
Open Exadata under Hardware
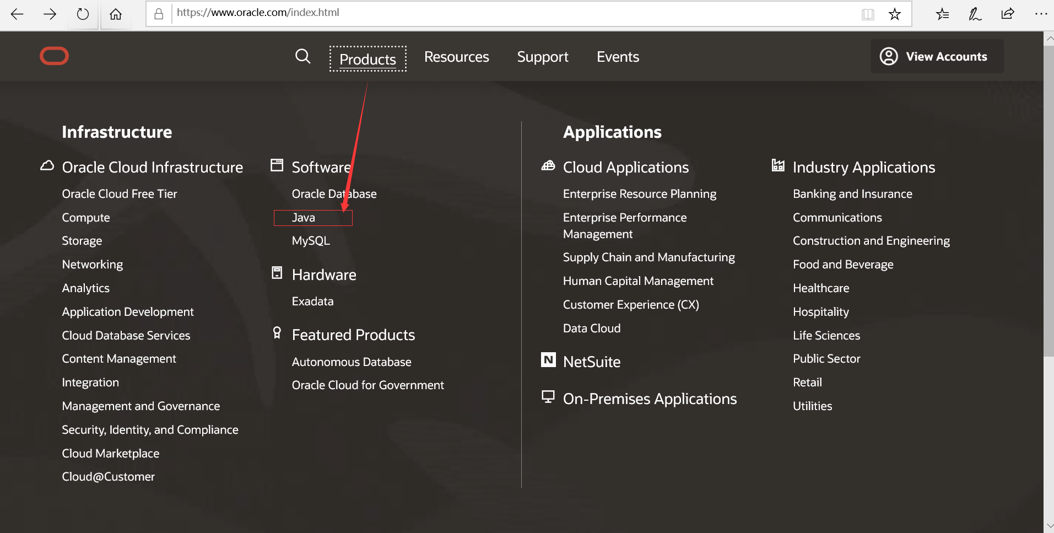313,302
